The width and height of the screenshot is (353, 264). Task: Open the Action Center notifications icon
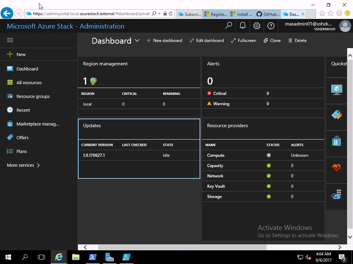342,257
